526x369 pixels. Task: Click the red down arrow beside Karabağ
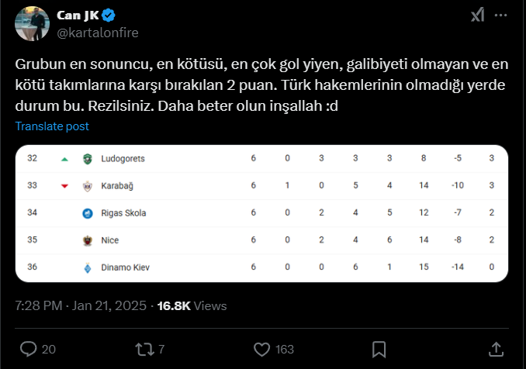pyautogui.click(x=64, y=186)
